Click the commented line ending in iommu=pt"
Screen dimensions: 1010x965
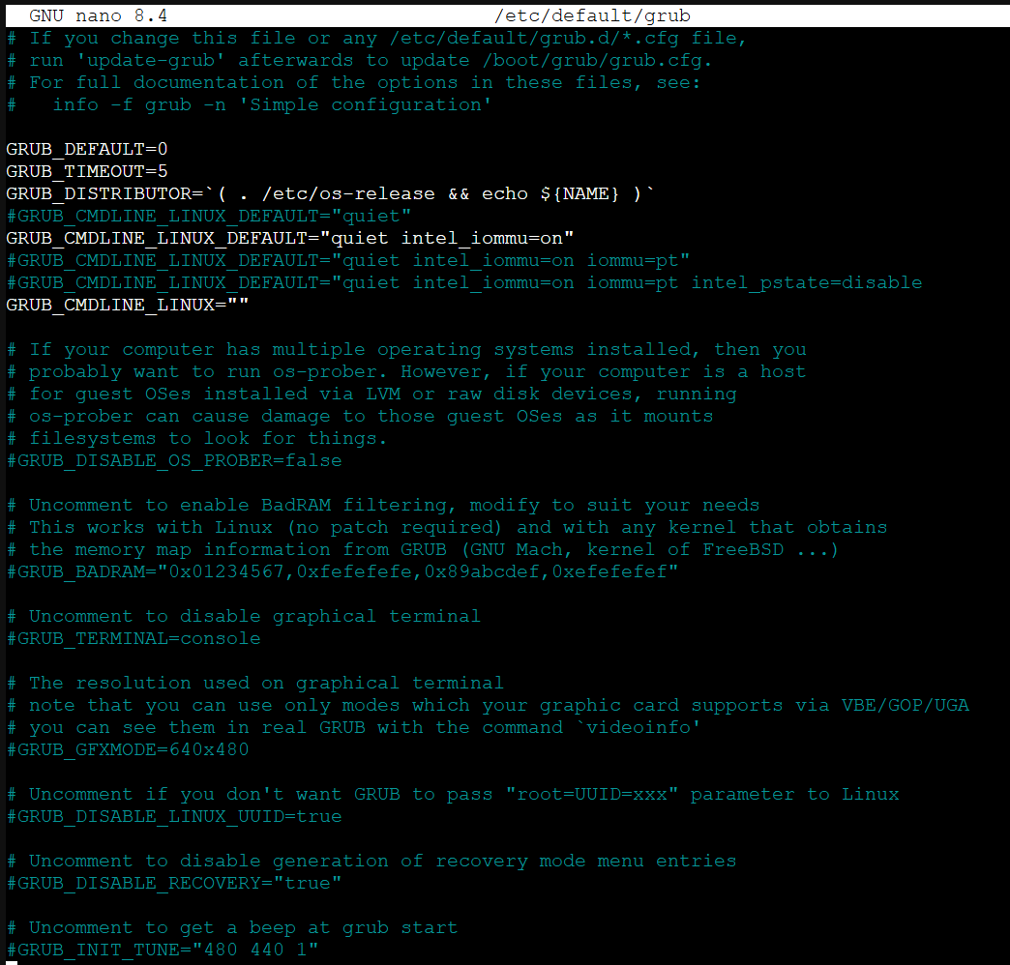click(348, 260)
